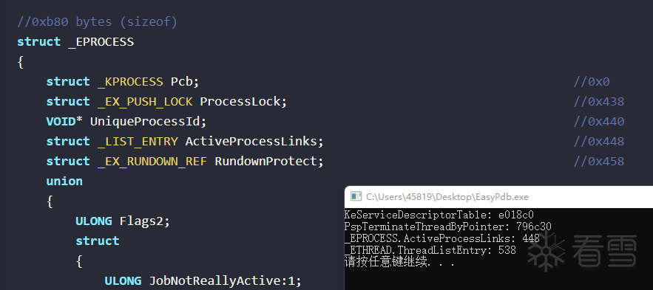Click the //0x0 offset comment
Image resolution: width=653 pixels, height=290 pixels.
[592, 81]
